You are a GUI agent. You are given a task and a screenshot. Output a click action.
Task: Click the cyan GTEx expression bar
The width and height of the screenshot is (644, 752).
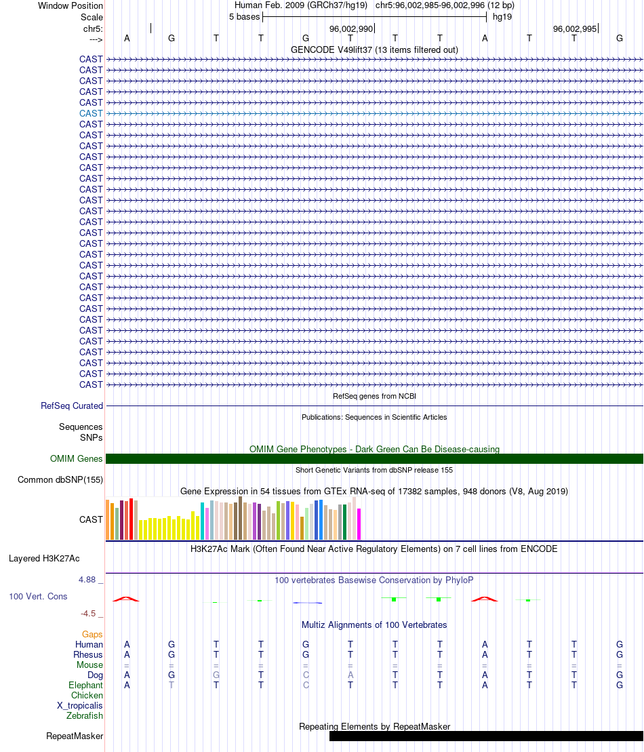tap(203, 521)
